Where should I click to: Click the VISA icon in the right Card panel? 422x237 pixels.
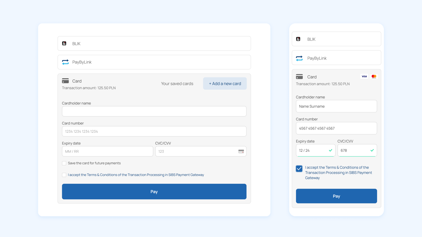pos(364,76)
